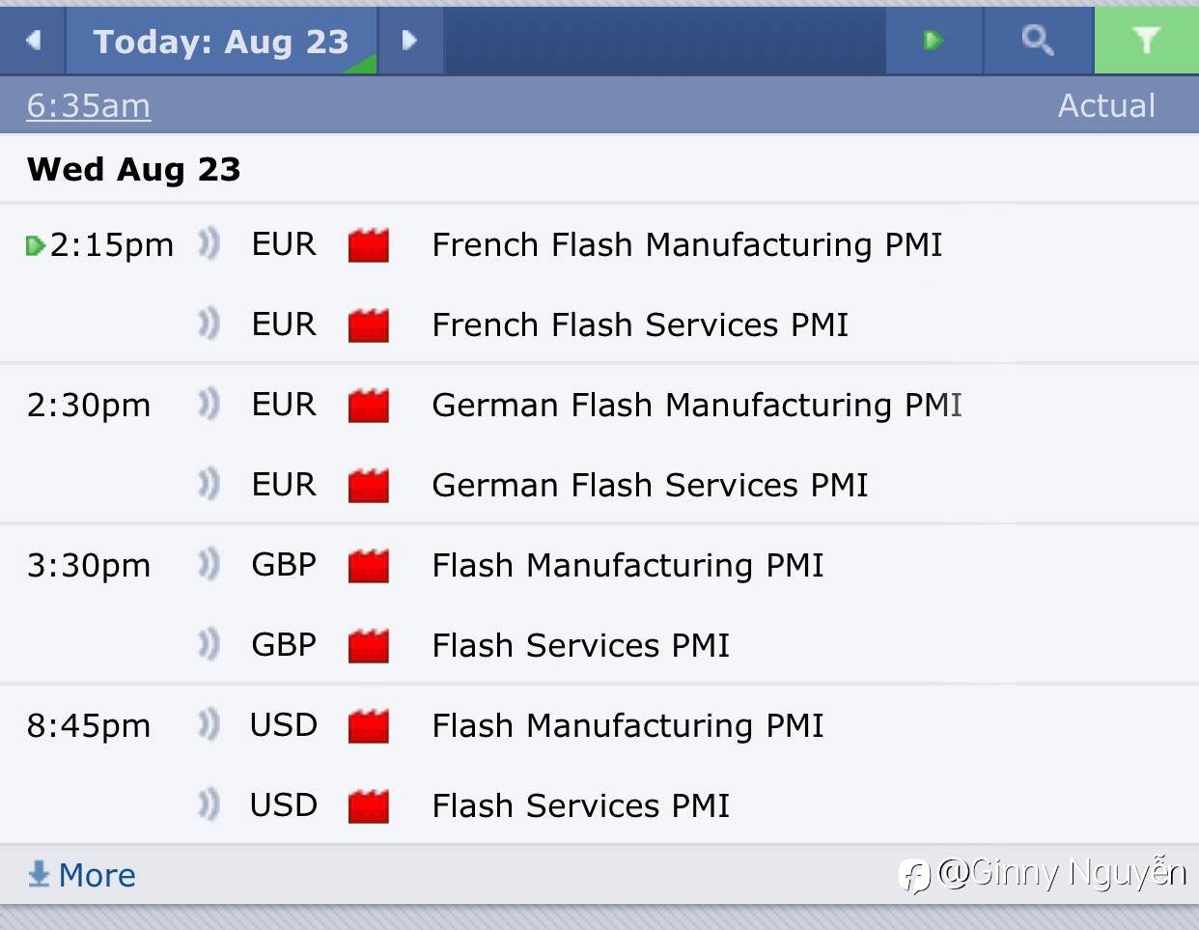Open German Flash Manufacturing PMI event details

tap(696, 405)
